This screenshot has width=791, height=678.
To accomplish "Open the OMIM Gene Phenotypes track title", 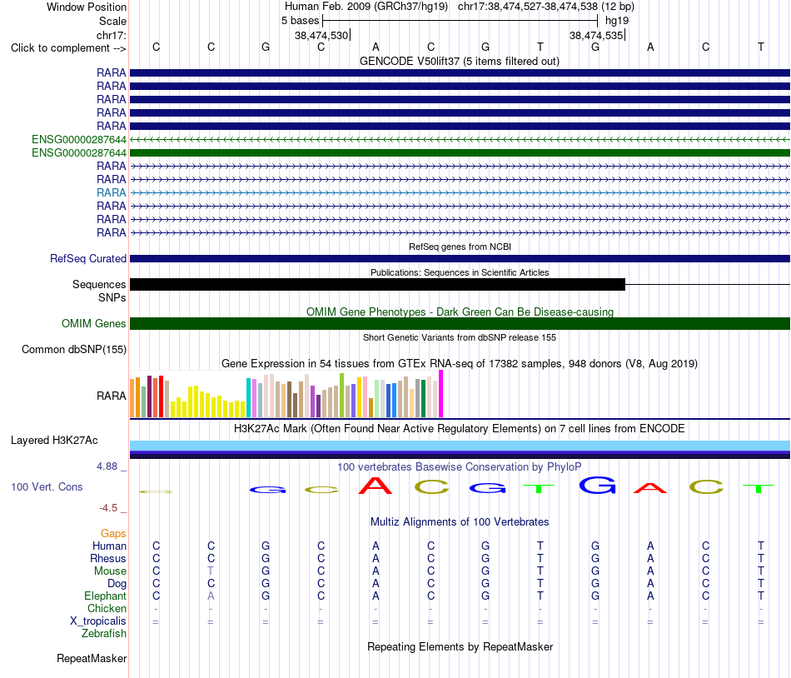I will 460,312.
